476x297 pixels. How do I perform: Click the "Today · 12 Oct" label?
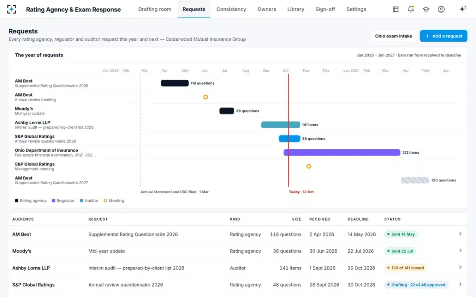pyautogui.click(x=301, y=192)
